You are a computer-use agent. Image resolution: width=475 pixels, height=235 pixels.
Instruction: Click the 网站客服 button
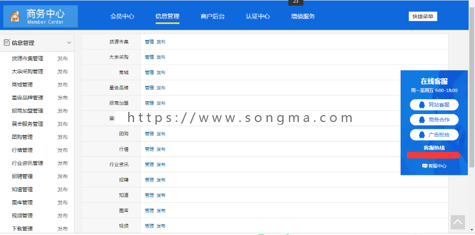tap(434, 105)
